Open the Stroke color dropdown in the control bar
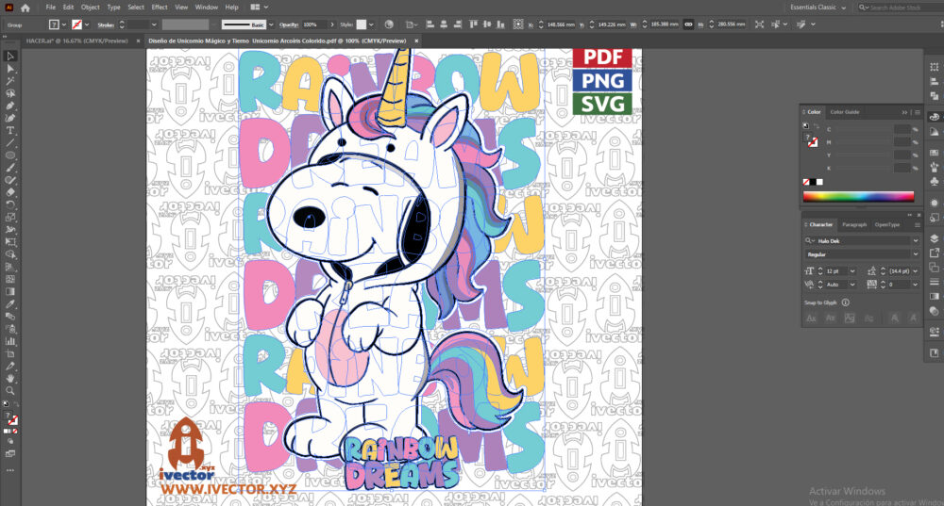 87,24
